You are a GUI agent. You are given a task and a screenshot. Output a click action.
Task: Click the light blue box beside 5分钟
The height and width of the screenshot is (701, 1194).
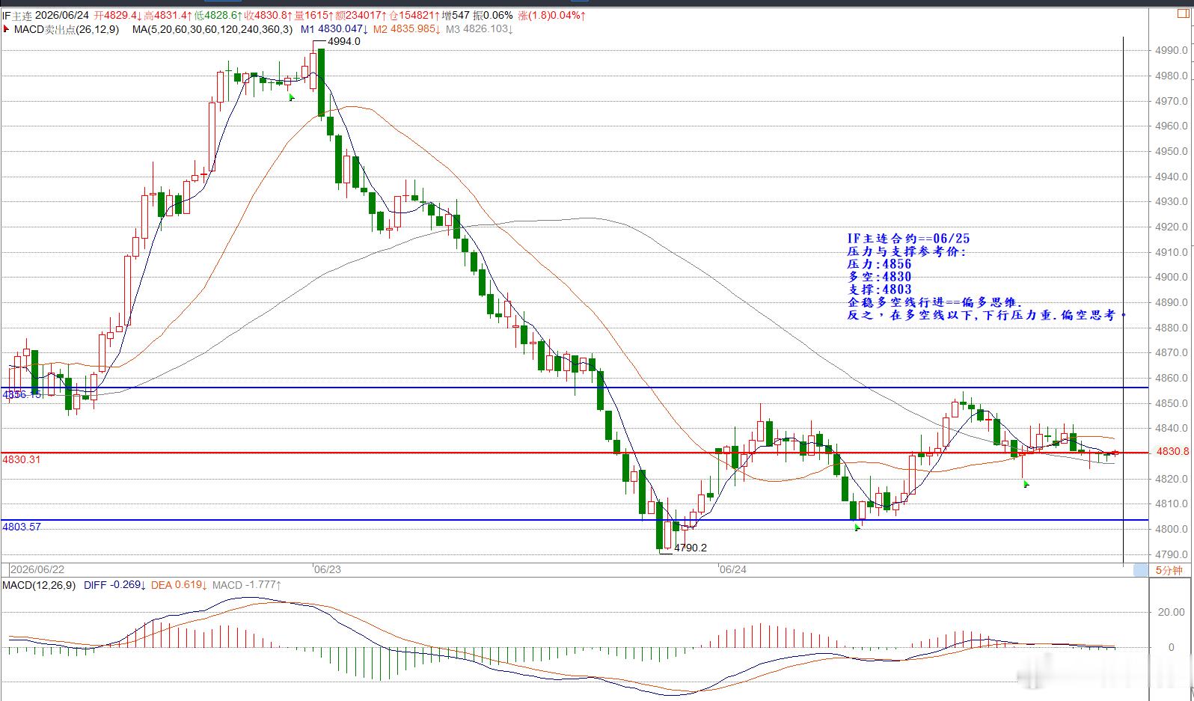click(x=1140, y=570)
